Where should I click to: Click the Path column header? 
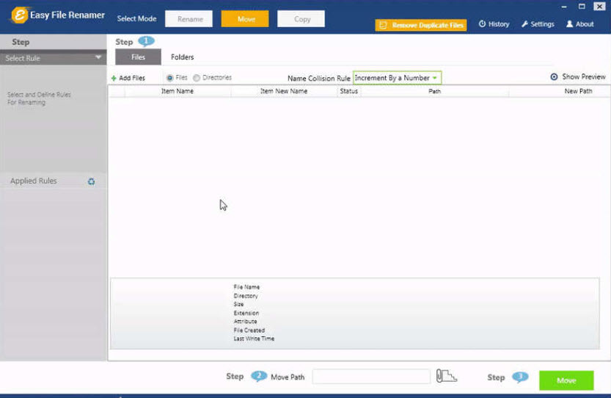tap(434, 91)
